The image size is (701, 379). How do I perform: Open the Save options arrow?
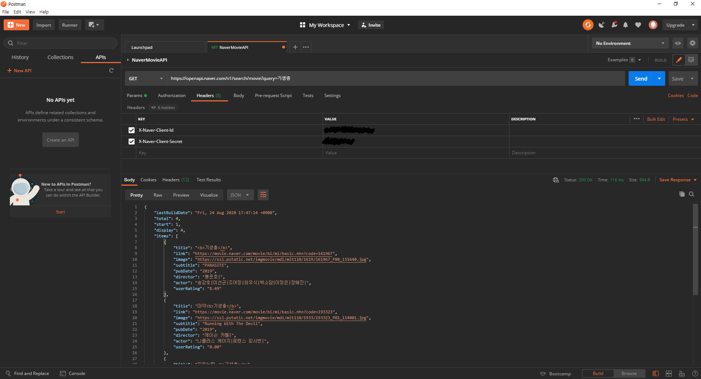[x=692, y=78]
